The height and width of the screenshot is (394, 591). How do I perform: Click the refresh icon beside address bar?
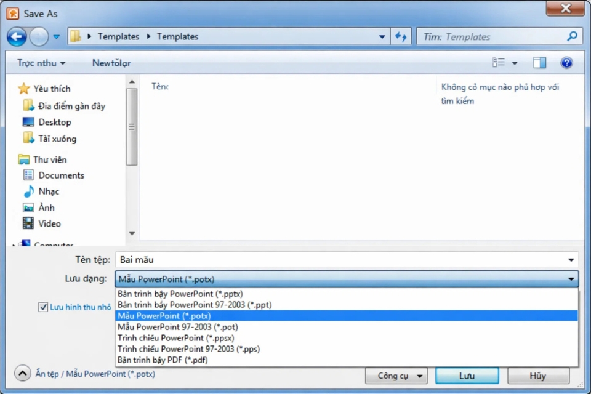[401, 37]
